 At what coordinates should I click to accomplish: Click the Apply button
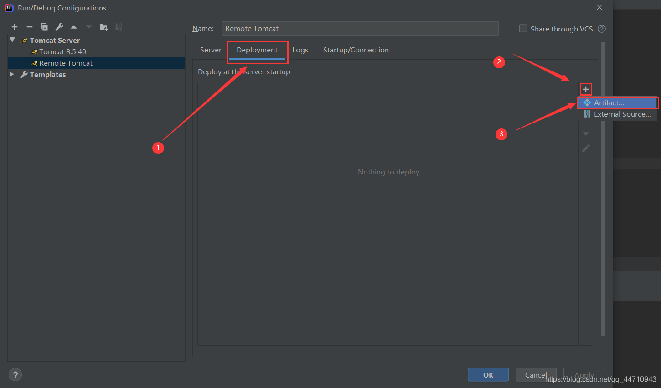click(584, 375)
